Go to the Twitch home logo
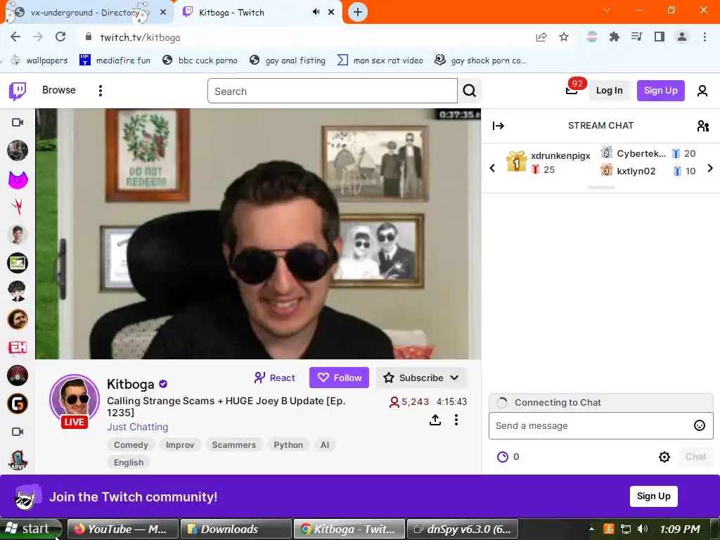 (x=18, y=91)
